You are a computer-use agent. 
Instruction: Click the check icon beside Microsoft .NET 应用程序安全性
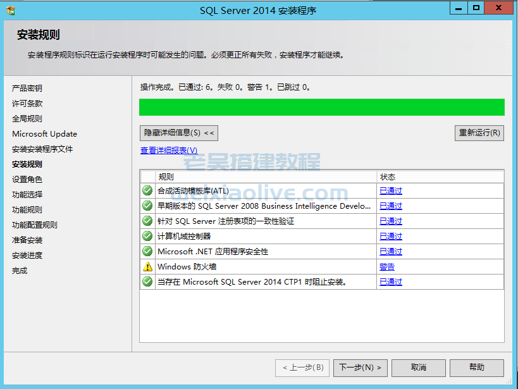tap(147, 251)
